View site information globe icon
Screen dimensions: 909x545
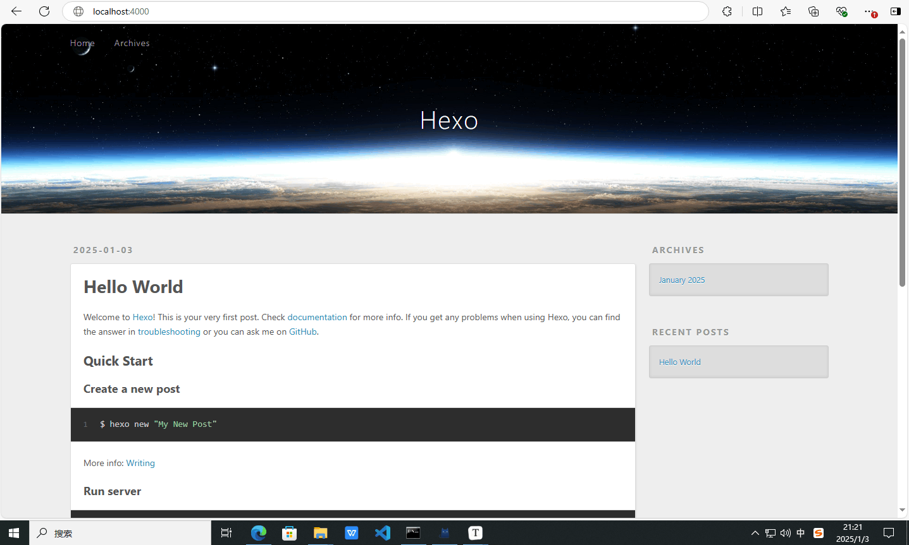point(78,11)
